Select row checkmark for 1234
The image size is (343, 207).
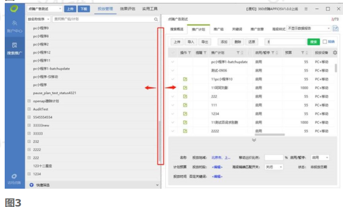click(x=173, y=114)
